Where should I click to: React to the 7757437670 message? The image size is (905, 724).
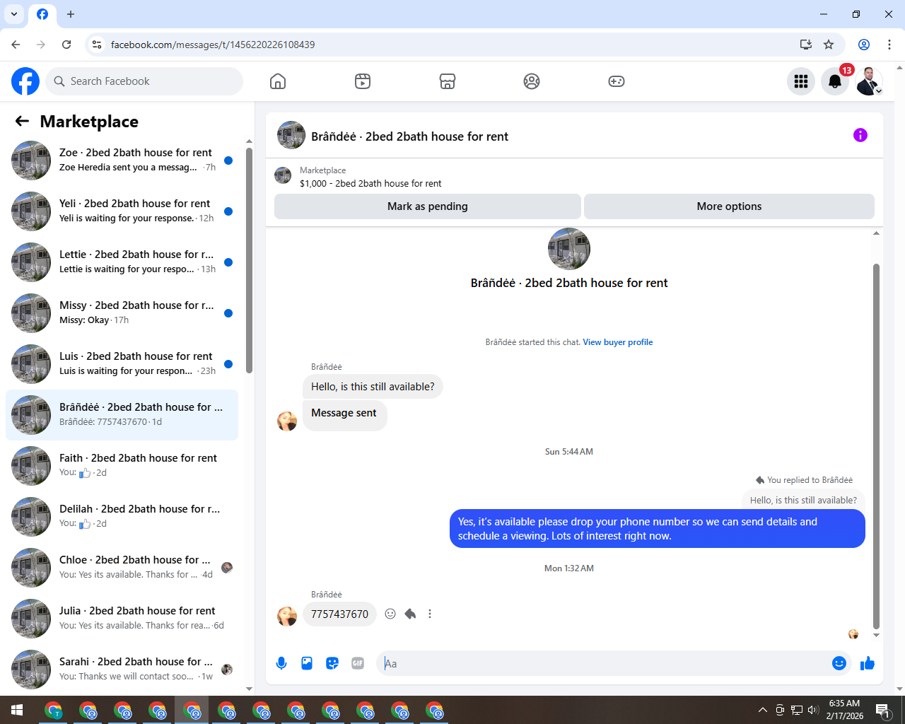point(390,614)
